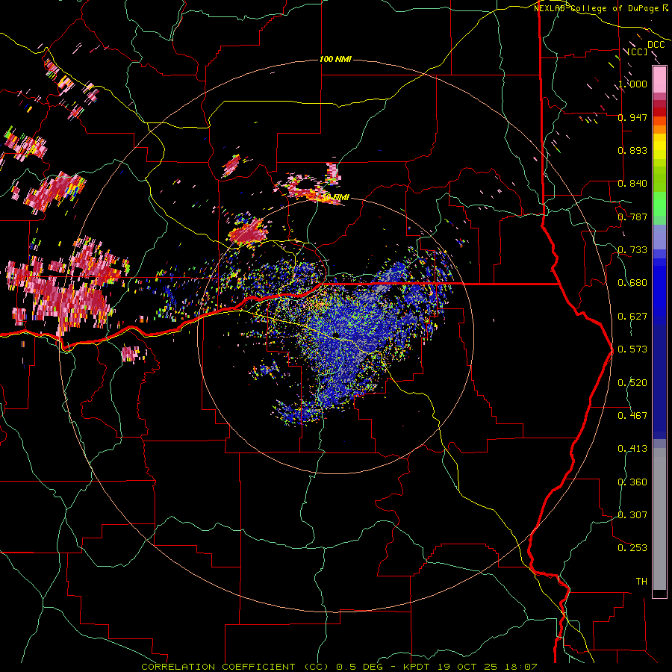Click the 19 OCT 25 date text
The image size is (672, 672).
(x=467, y=667)
